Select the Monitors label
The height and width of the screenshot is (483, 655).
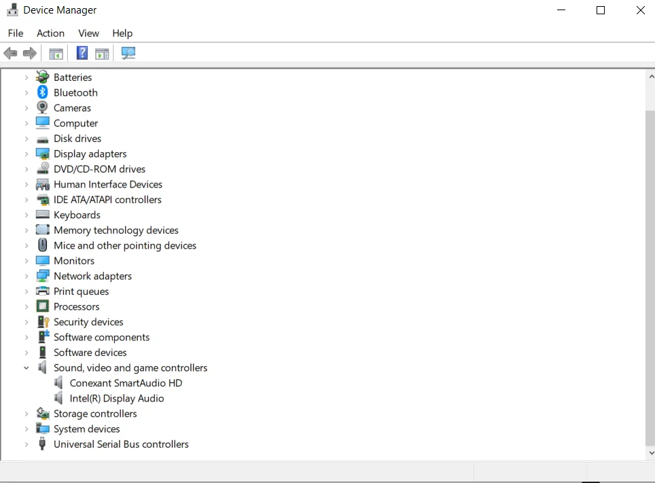point(74,261)
